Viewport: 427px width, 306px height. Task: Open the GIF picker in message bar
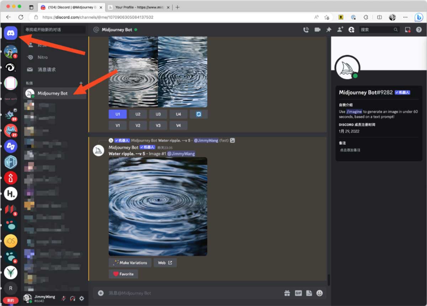[298, 293]
